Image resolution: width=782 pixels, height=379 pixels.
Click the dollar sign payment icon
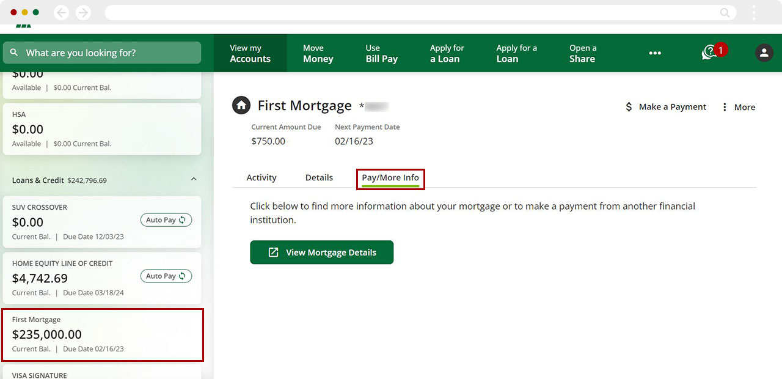[629, 107]
